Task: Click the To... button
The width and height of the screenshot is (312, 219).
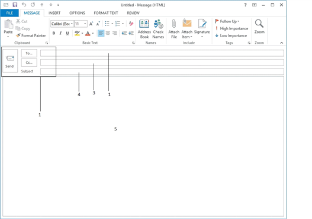Action: tap(29, 53)
